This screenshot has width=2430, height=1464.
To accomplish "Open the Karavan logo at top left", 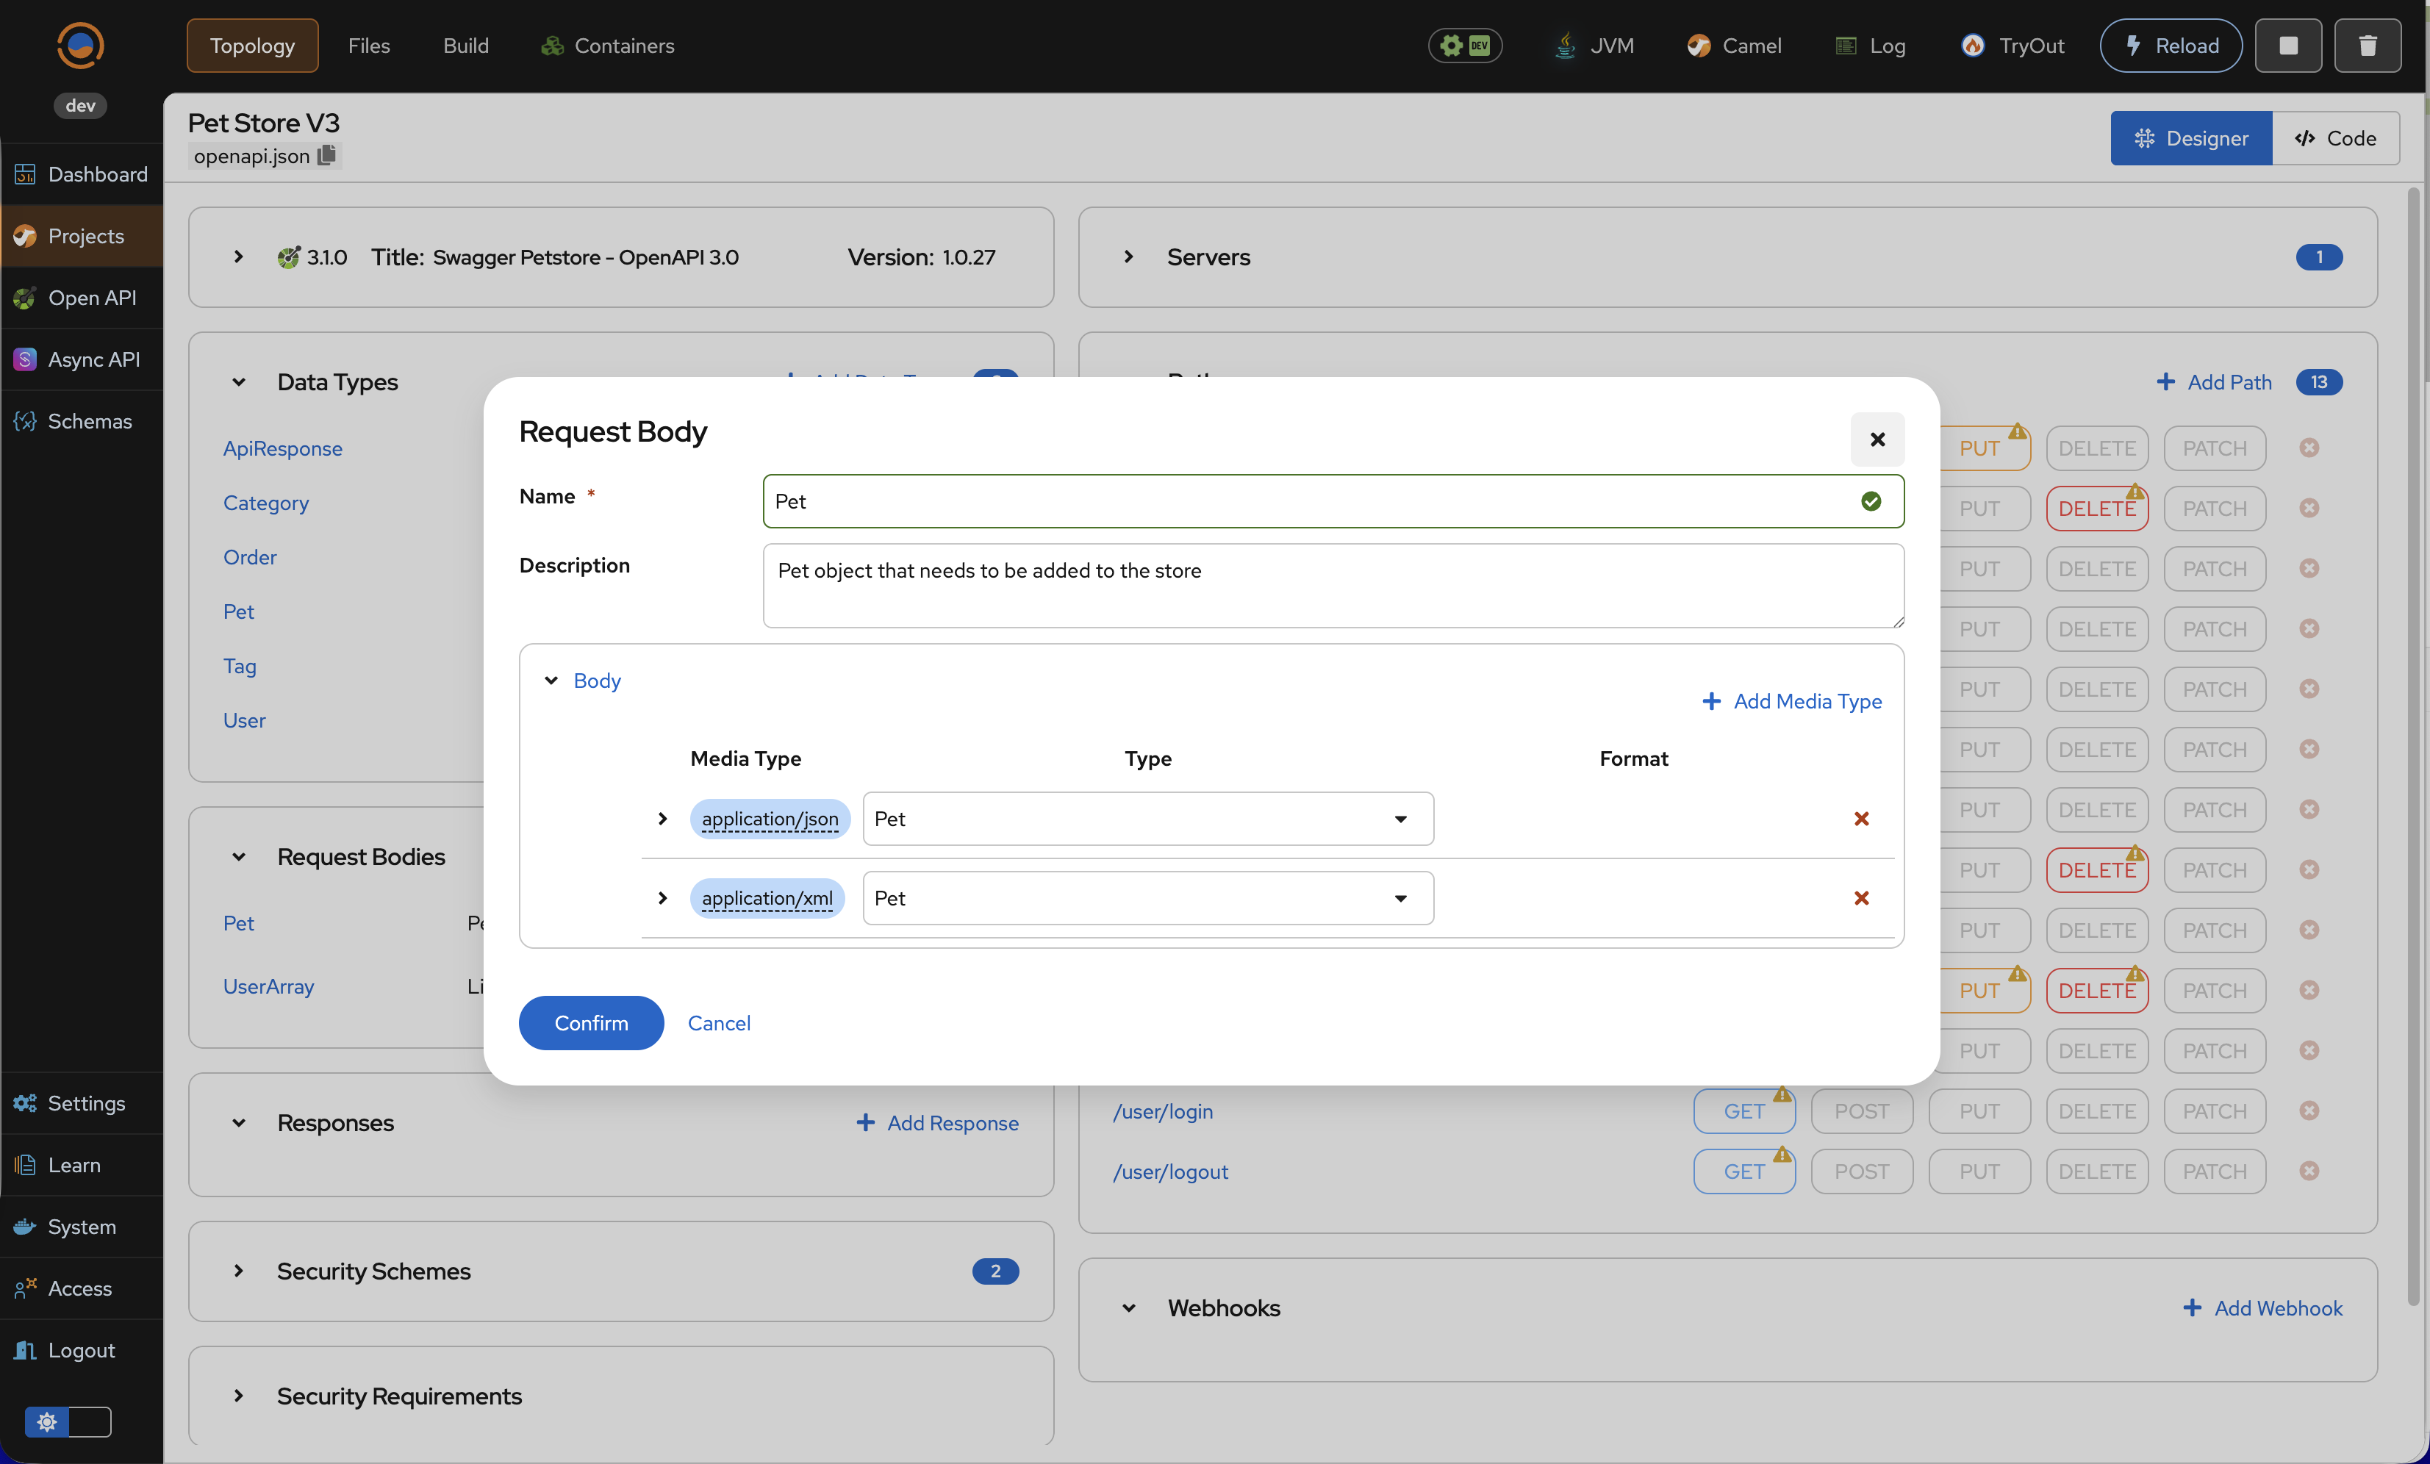I will [x=80, y=46].
